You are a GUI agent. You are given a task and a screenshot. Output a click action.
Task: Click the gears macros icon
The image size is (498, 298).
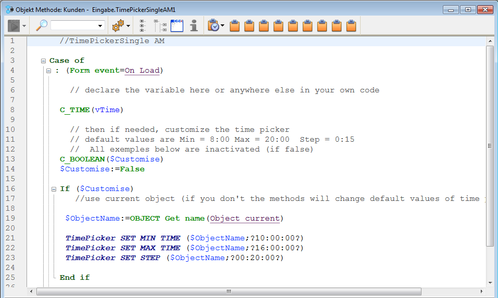[x=118, y=25]
